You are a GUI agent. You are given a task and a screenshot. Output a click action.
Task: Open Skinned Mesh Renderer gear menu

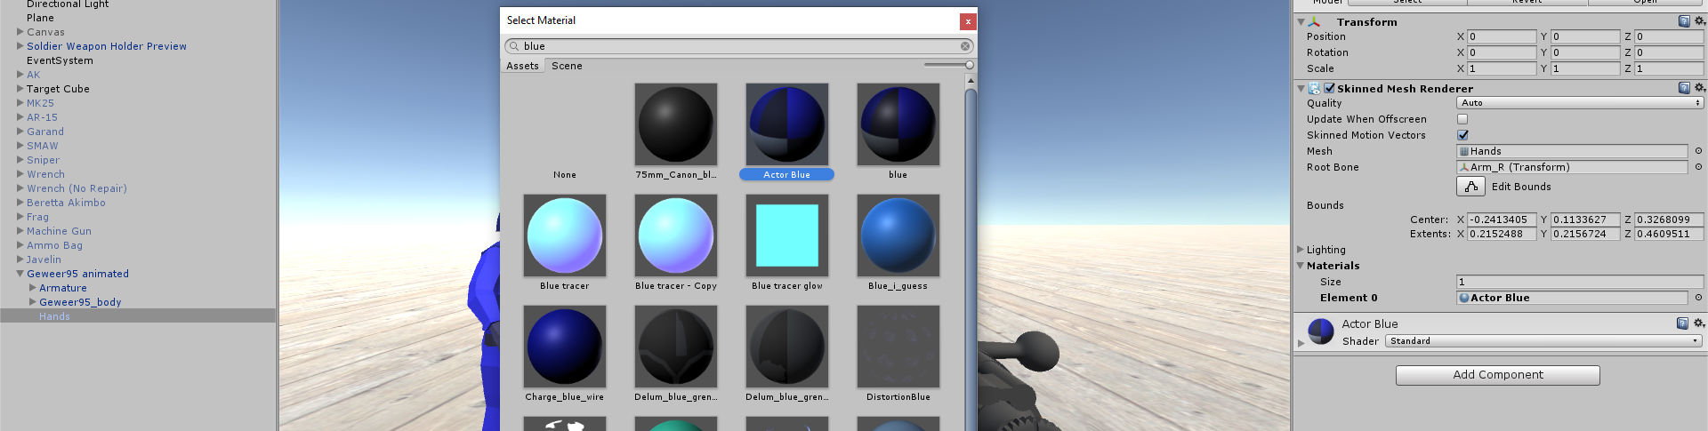click(x=1699, y=88)
